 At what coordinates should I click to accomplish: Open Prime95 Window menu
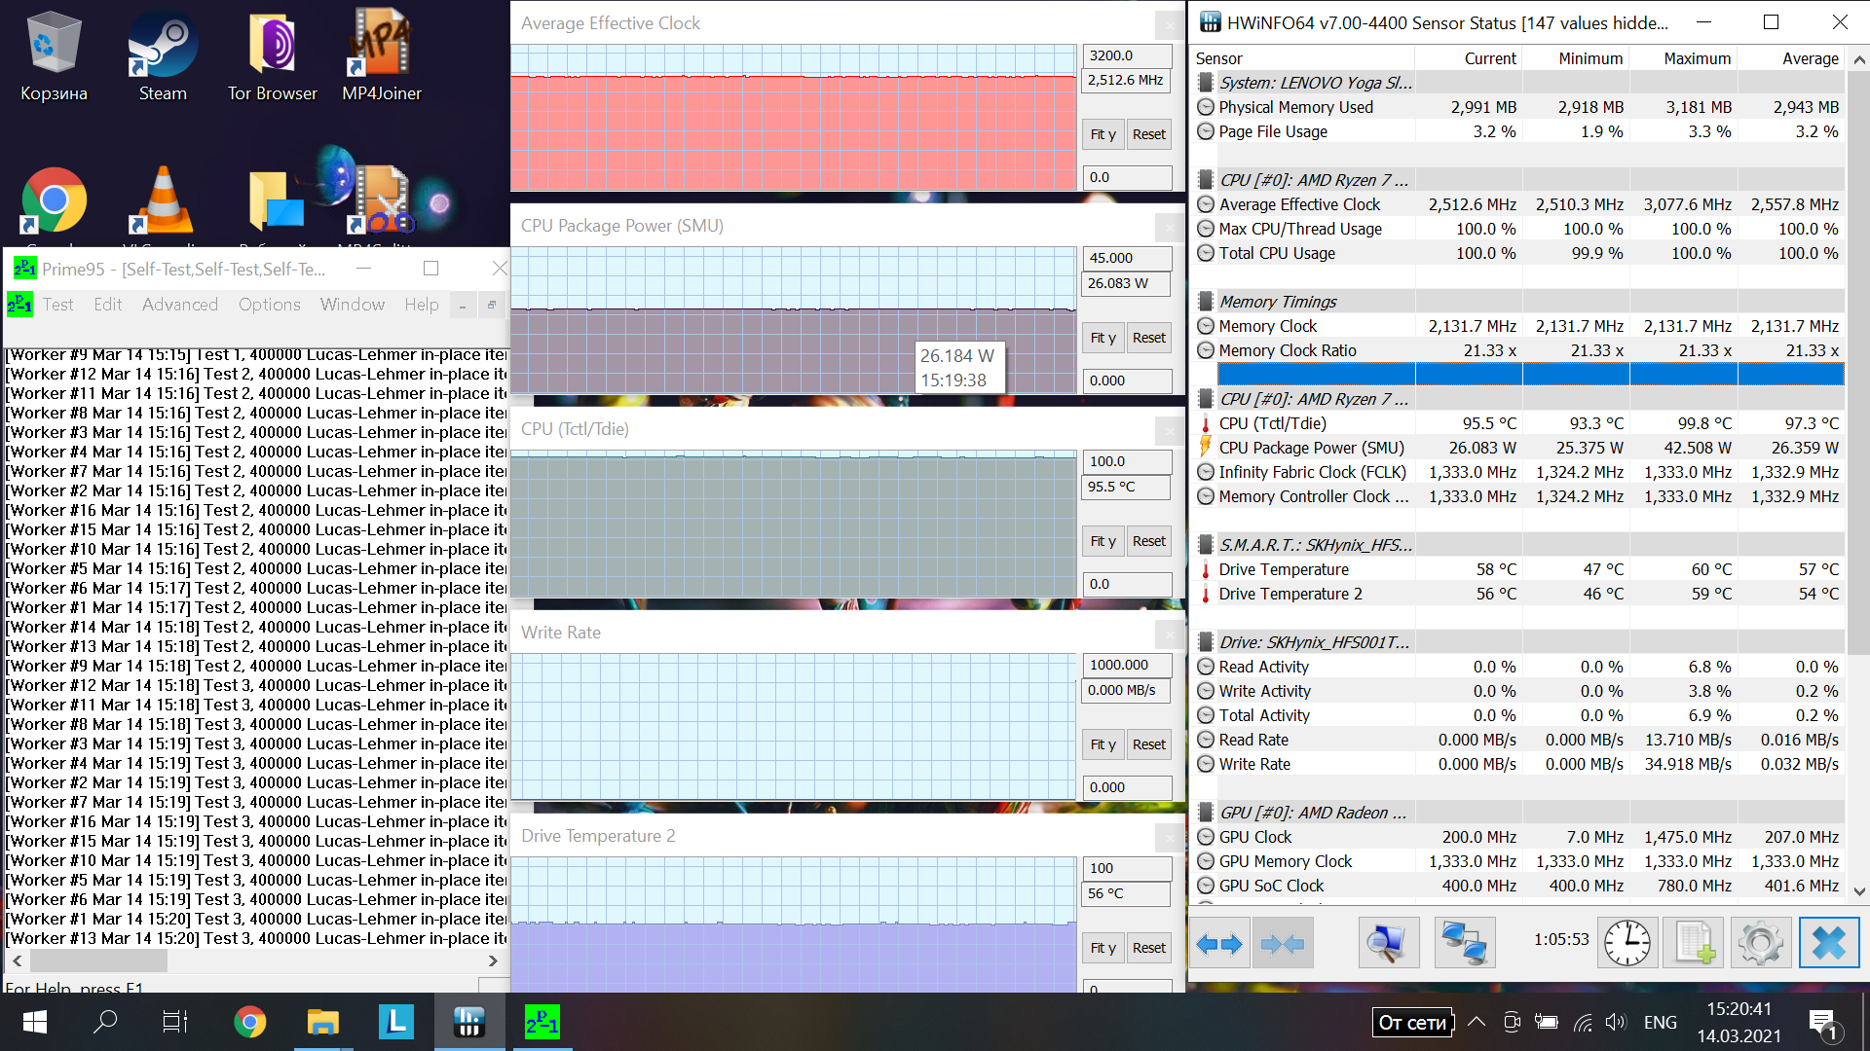[x=353, y=305]
